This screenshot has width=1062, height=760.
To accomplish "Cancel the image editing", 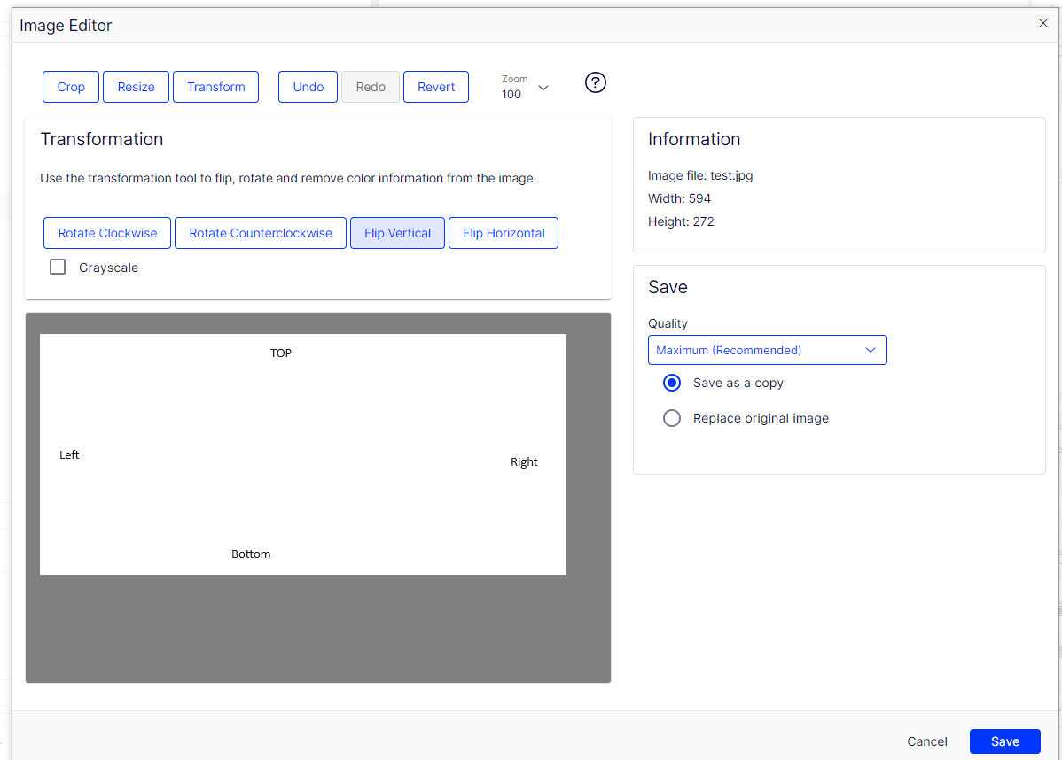I will coord(926,741).
